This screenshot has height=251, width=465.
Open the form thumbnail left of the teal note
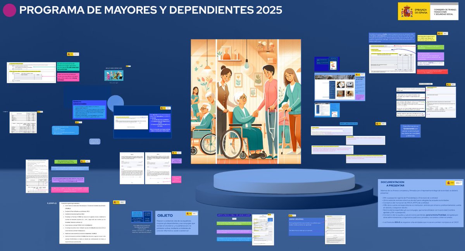pyautogui.click(x=31, y=72)
